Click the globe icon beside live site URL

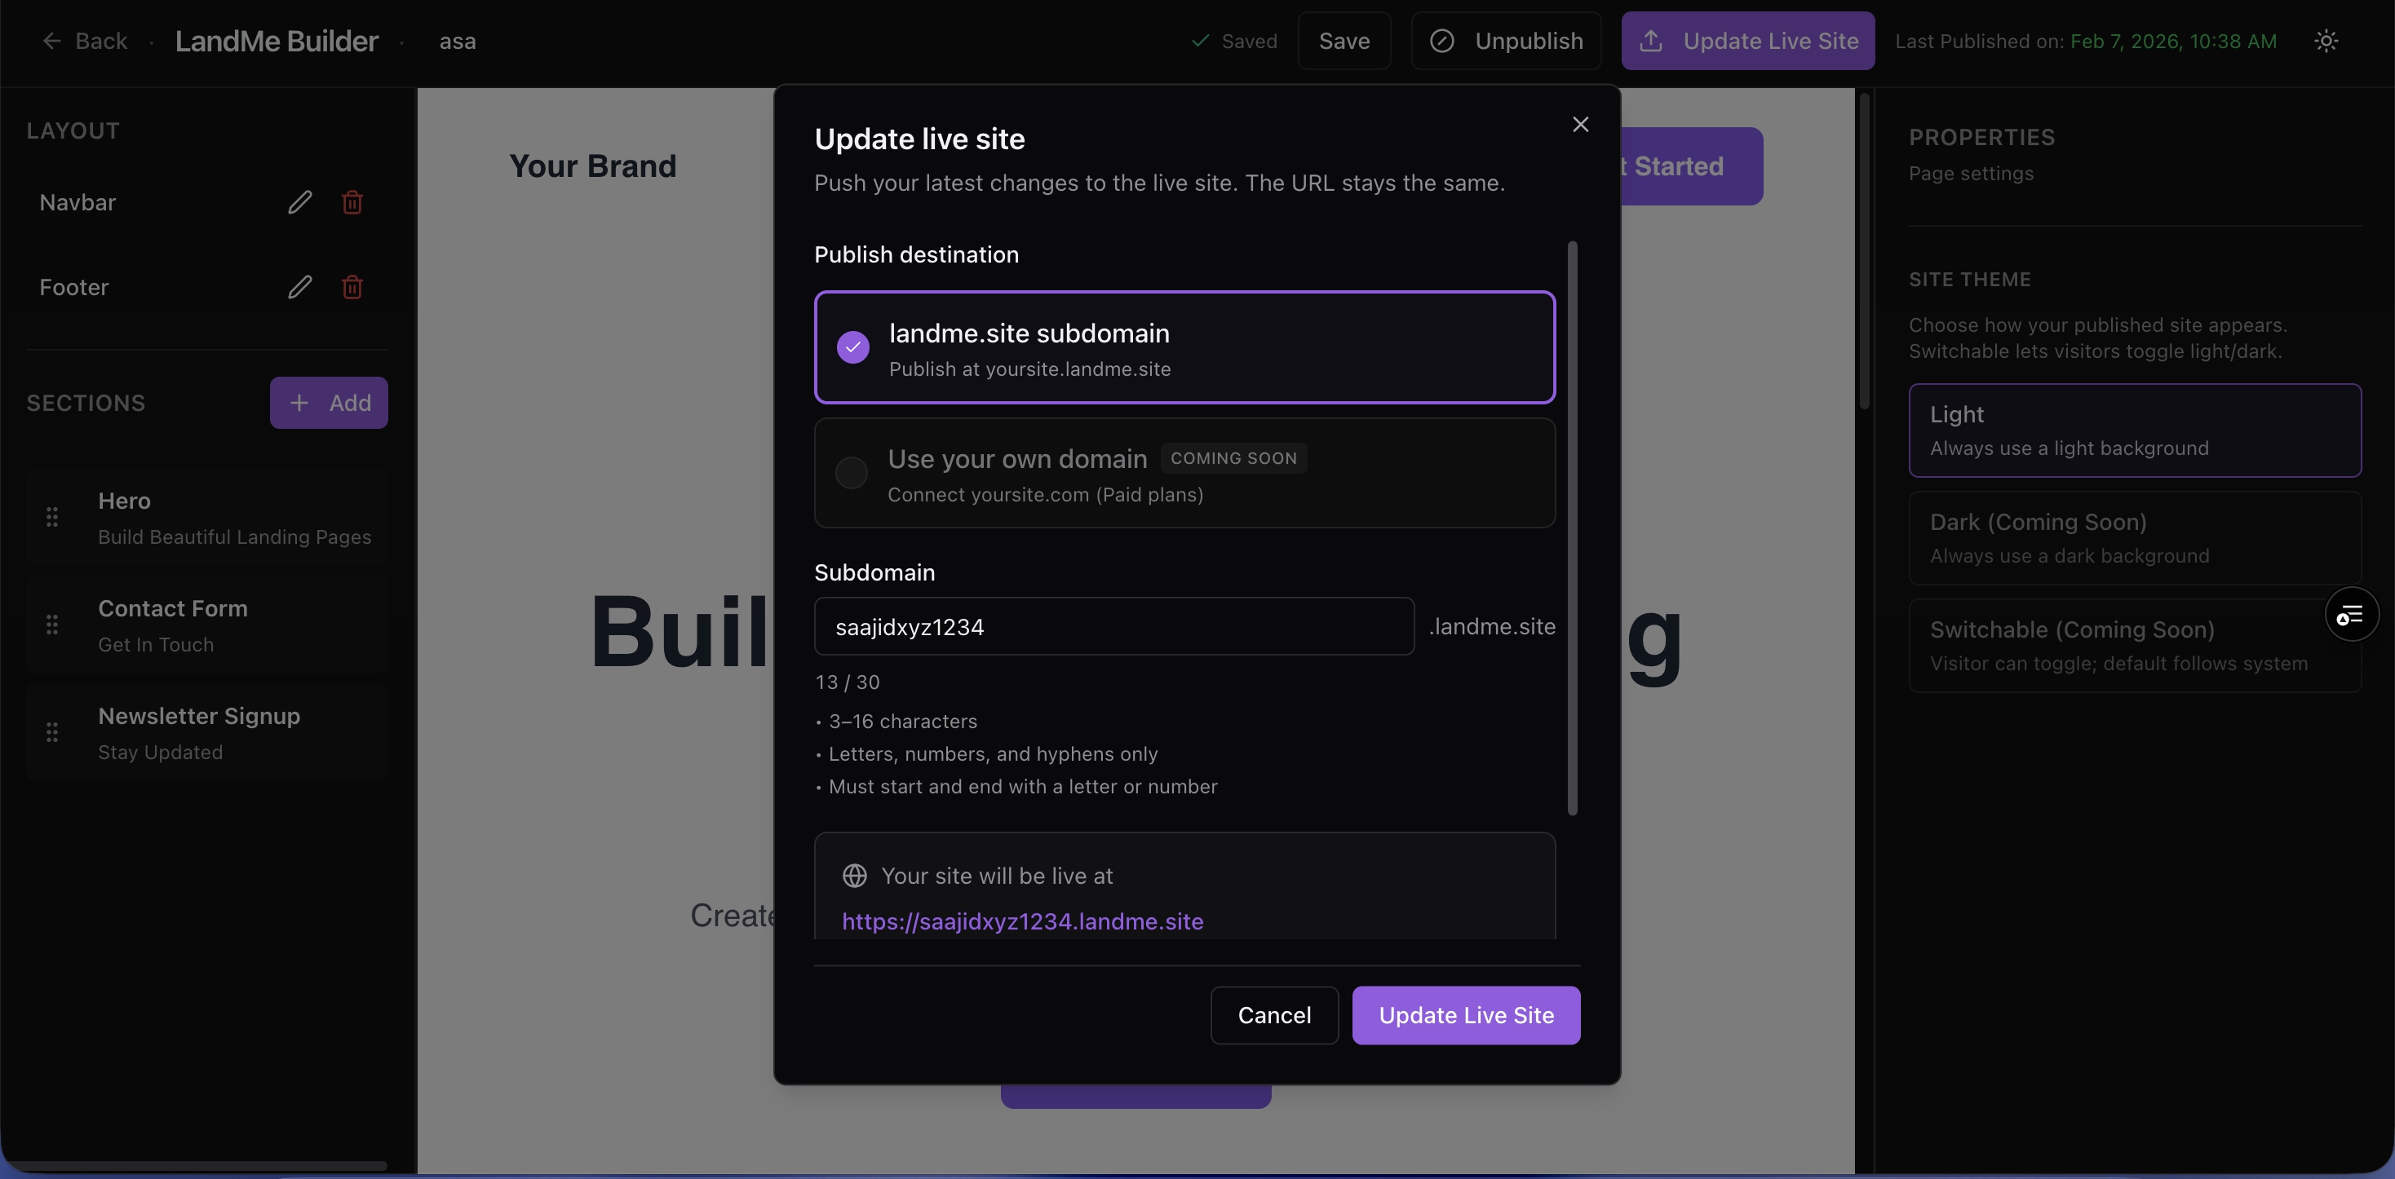tap(854, 875)
